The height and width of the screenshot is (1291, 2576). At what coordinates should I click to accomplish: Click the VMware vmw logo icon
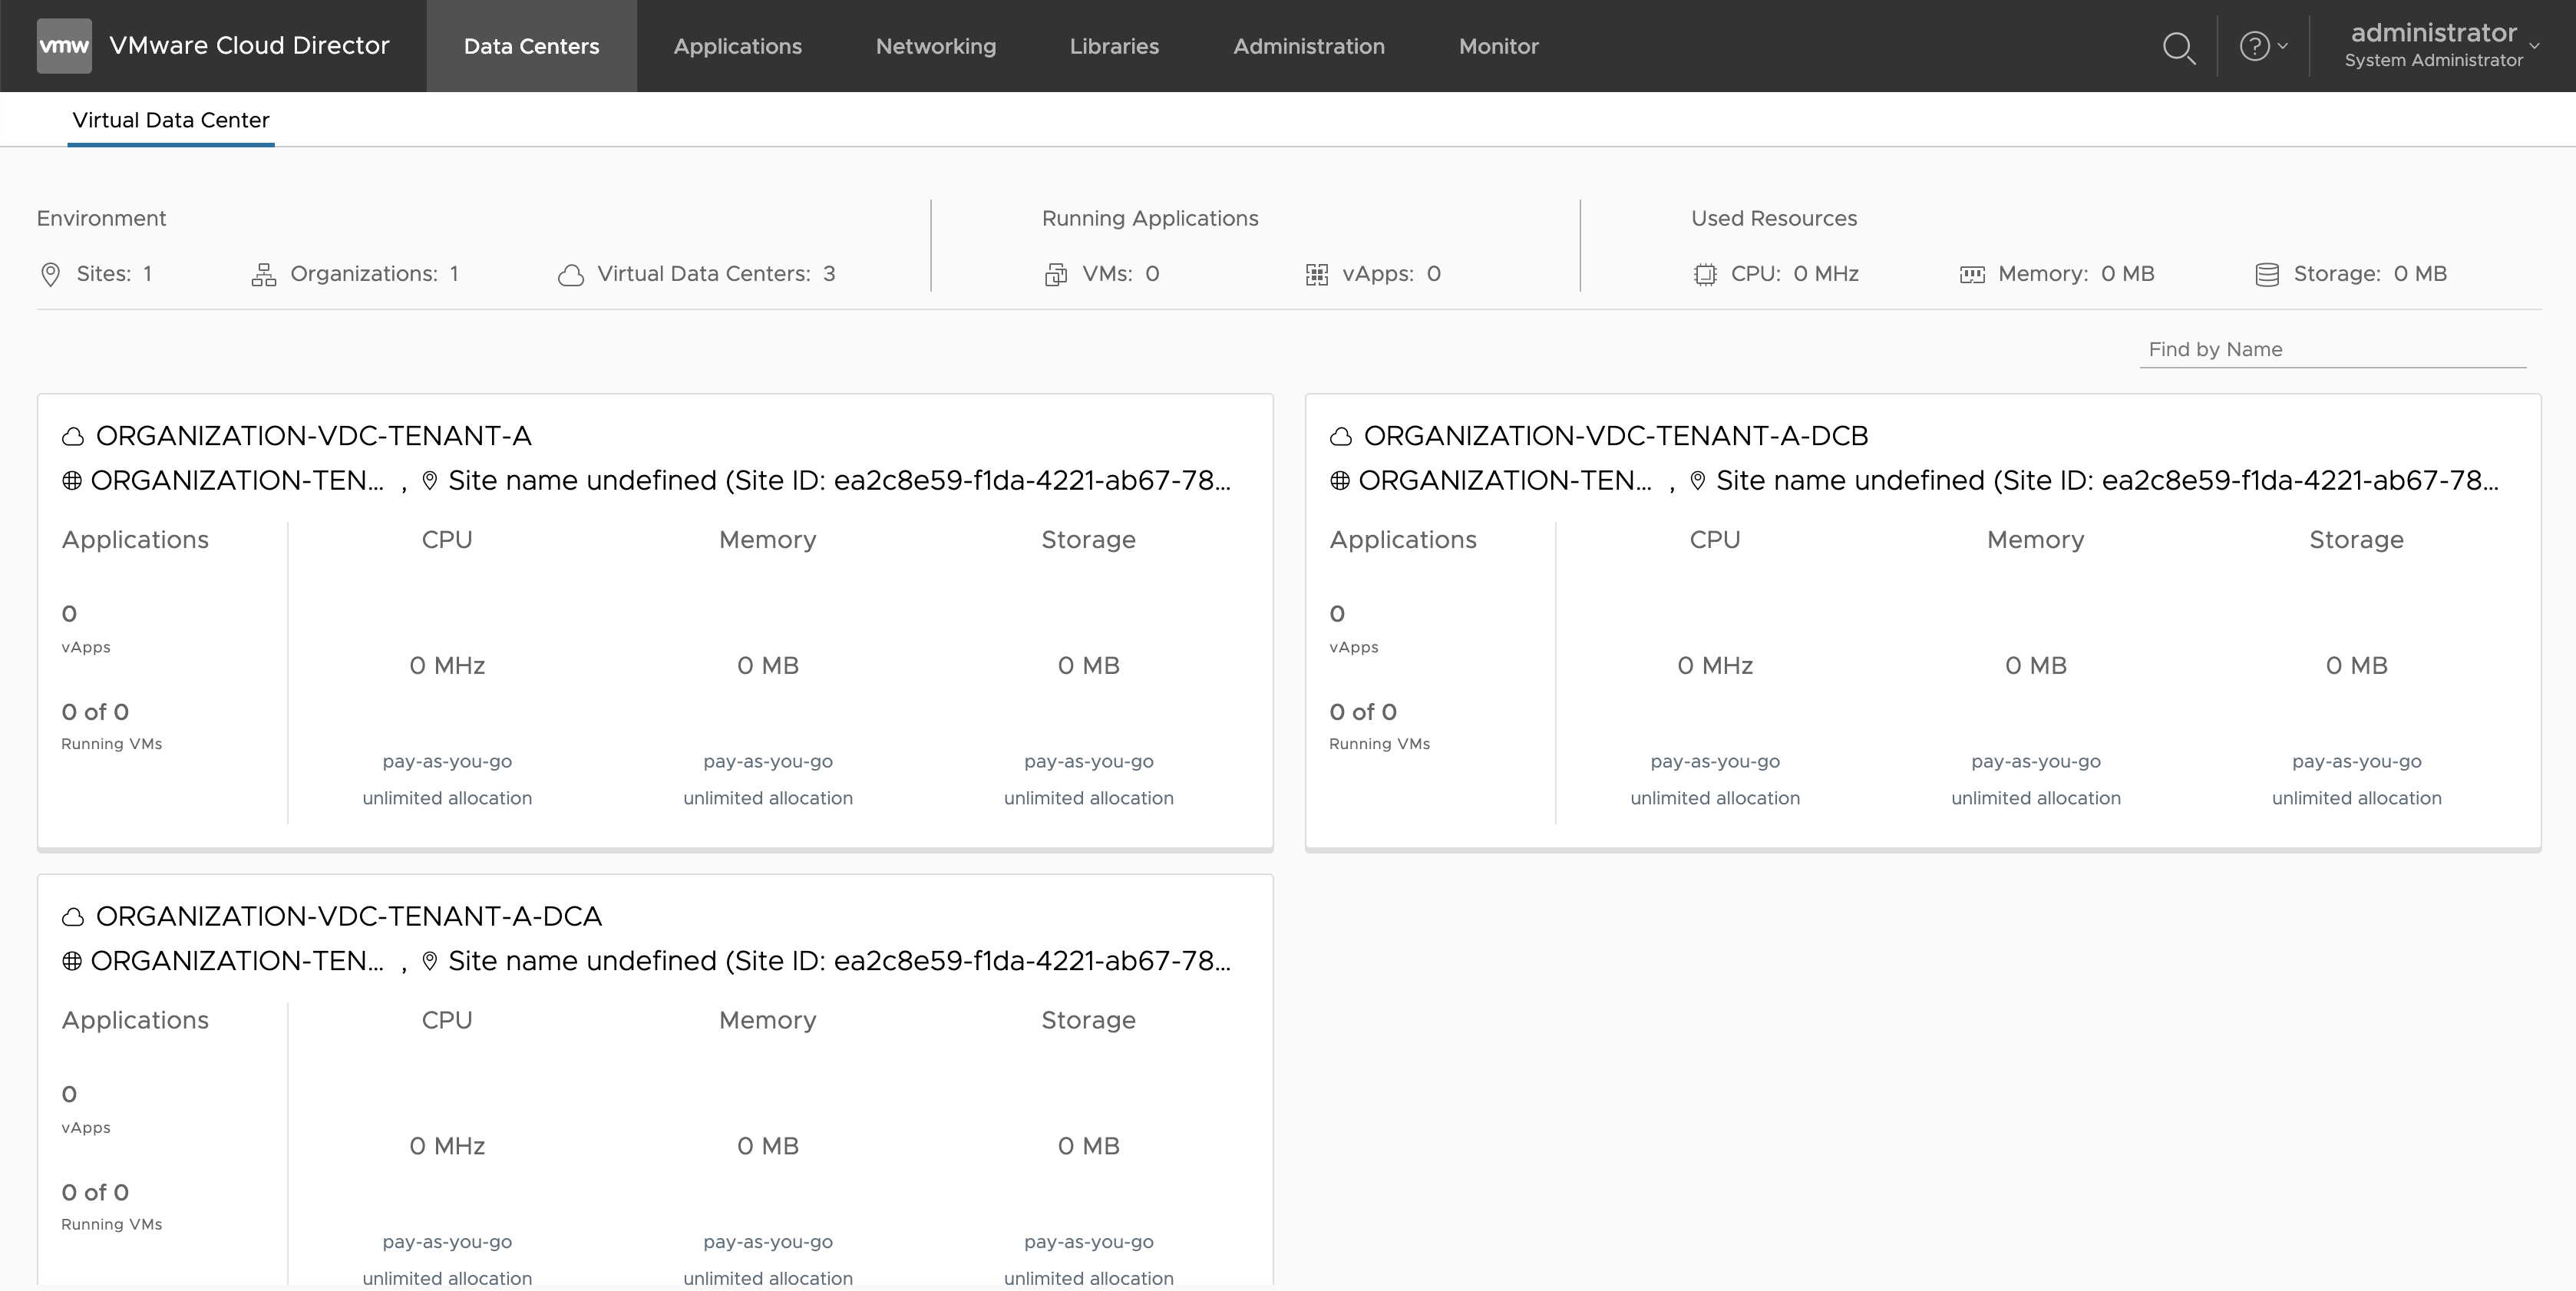point(64,46)
